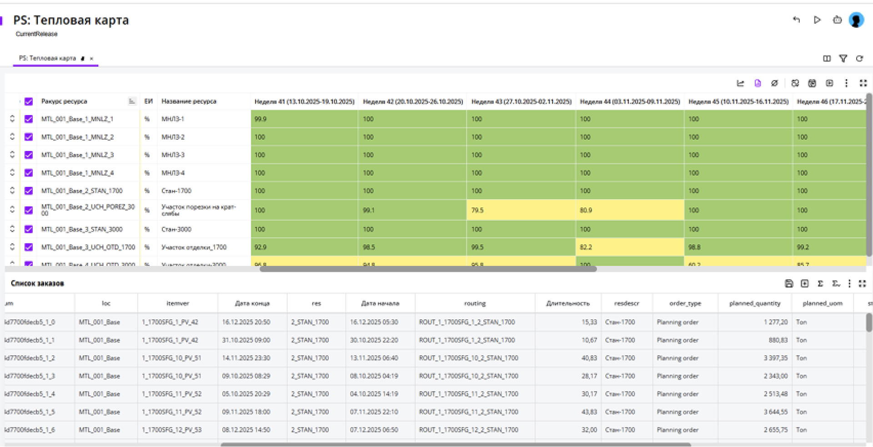Sort by the Длительность column header

(567, 303)
